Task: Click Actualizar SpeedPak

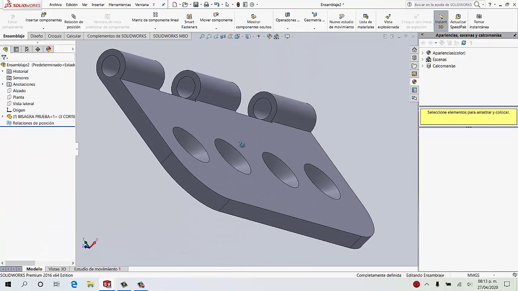Action: click(458, 21)
